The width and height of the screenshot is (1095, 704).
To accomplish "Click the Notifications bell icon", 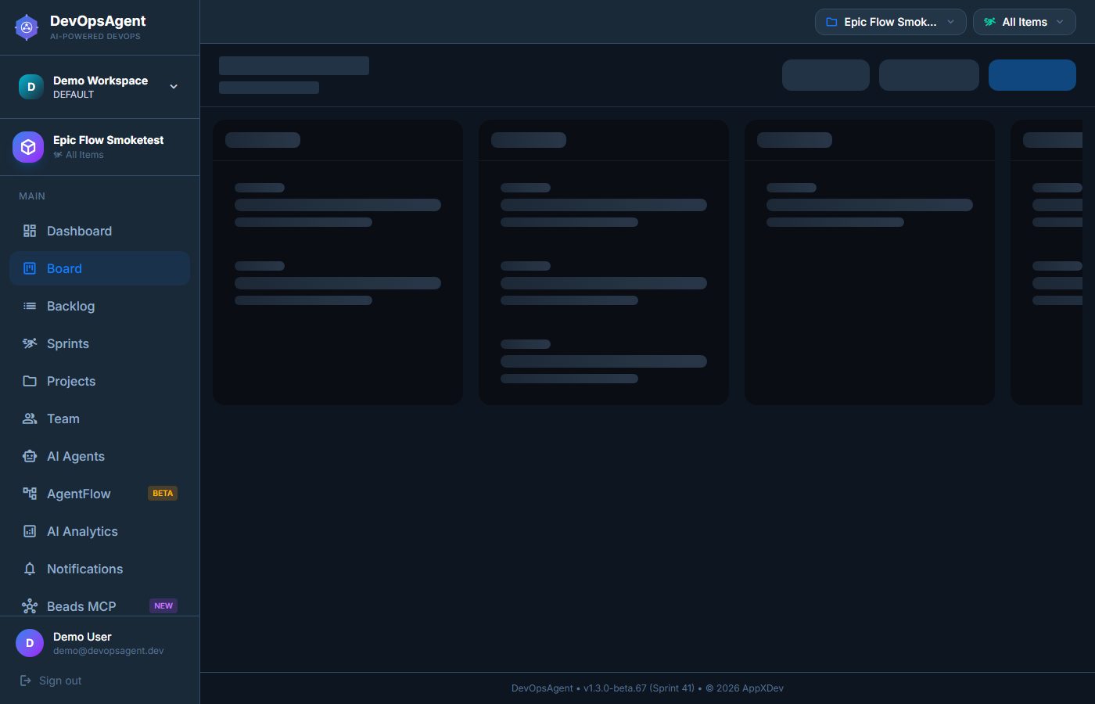I will pos(30,569).
